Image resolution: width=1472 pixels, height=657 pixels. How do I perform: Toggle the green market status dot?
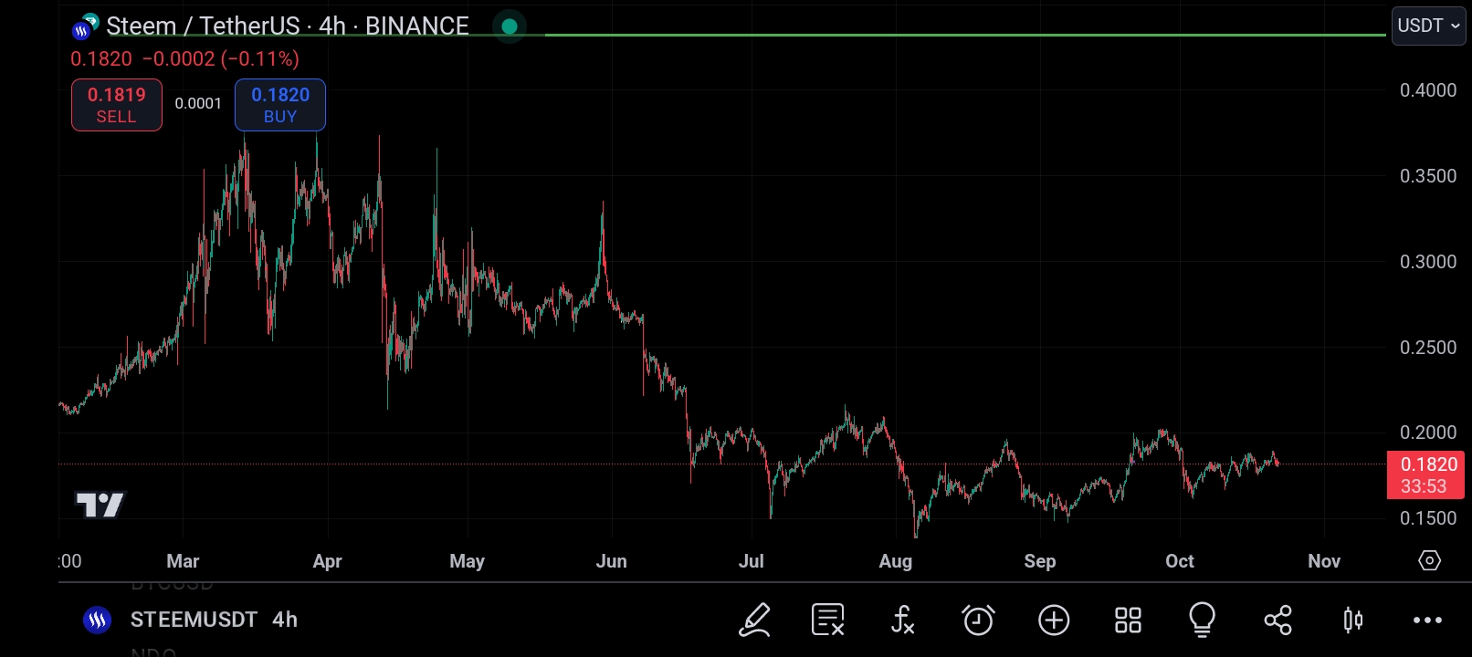coord(510,26)
